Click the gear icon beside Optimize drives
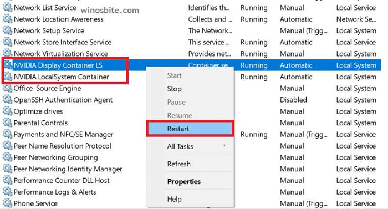The height and width of the screenshot is (209, 388). (7, 111)
